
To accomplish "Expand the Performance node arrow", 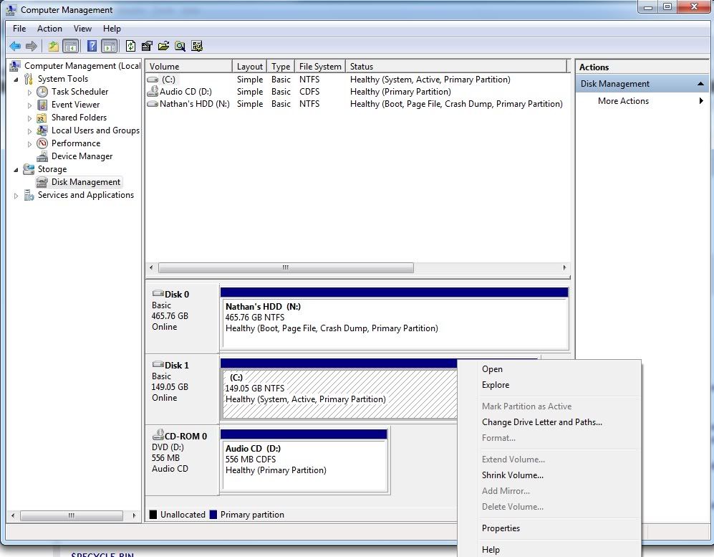I will pyautogui.click(x=29, y=143).
